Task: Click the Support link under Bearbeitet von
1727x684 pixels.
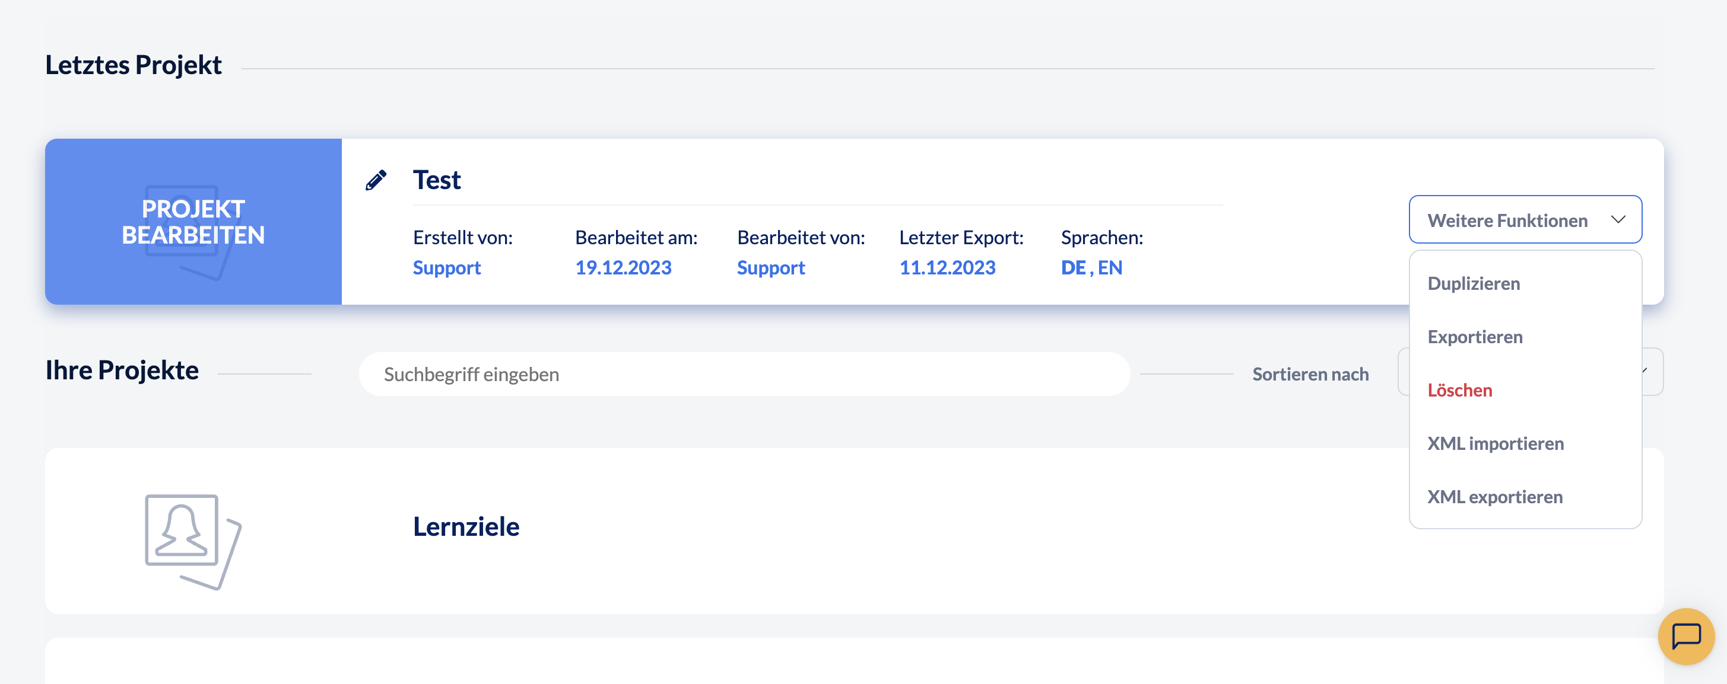Action: (x=770, y=268)
